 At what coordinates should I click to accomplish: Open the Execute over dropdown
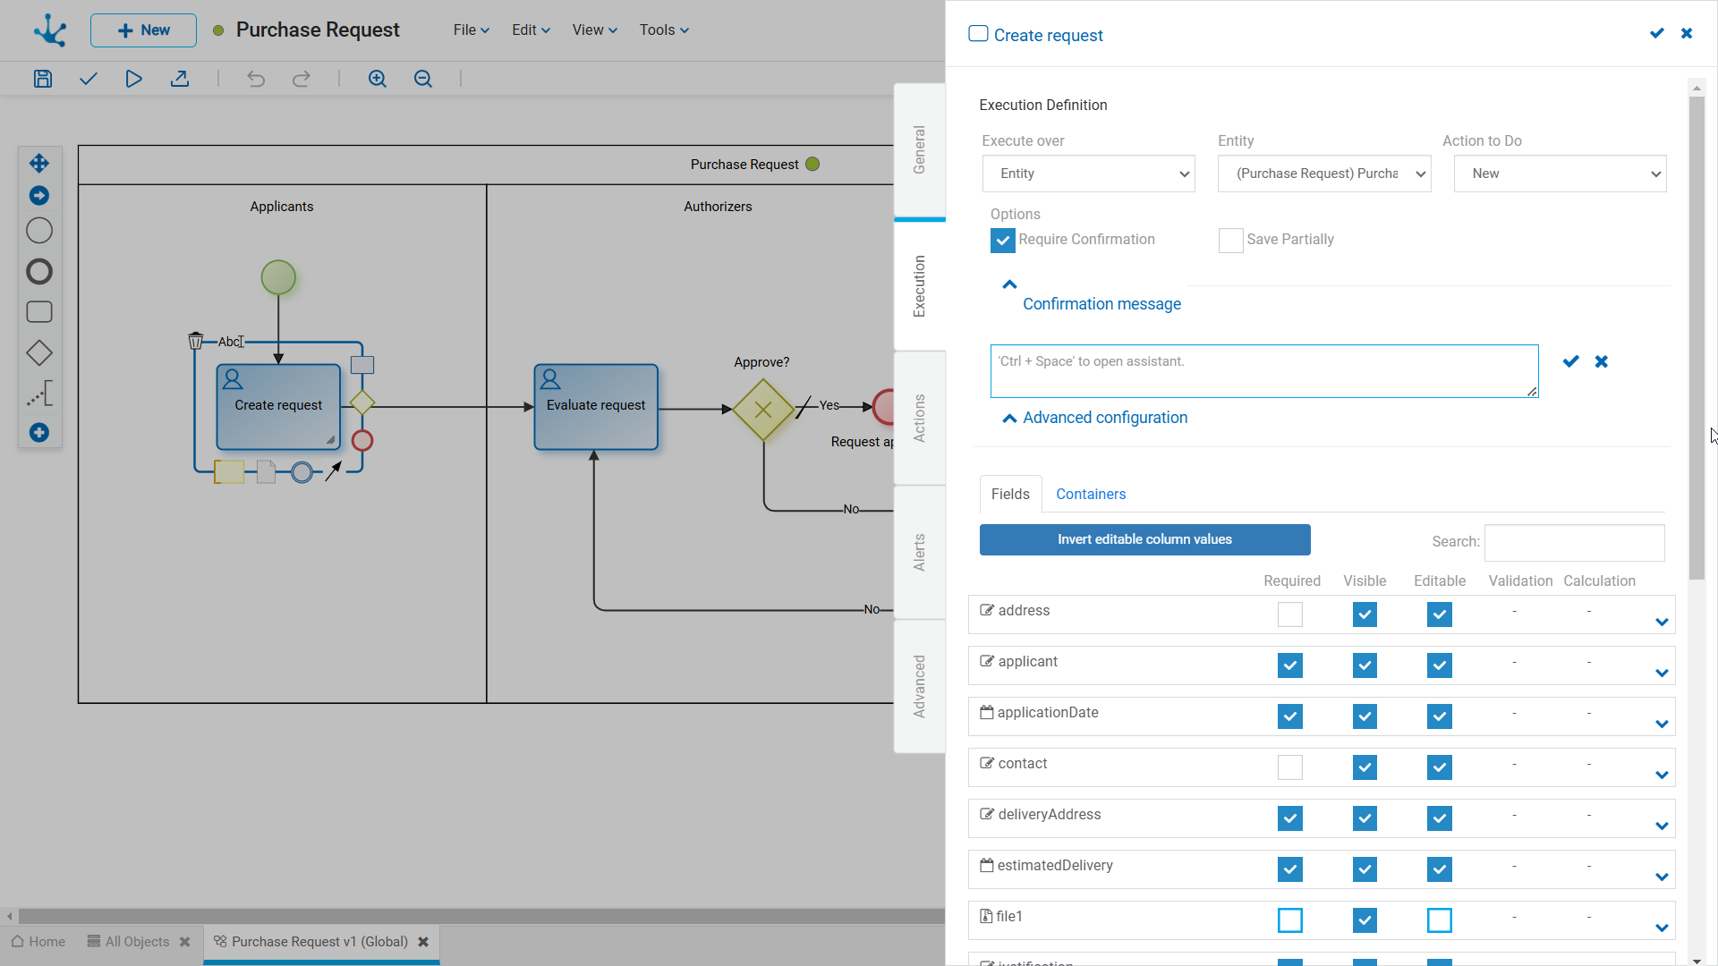pos(1088,174)
